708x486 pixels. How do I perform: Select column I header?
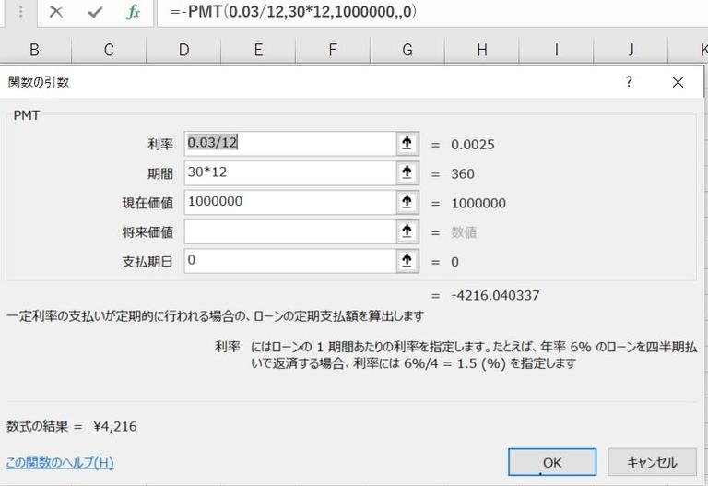556,50
